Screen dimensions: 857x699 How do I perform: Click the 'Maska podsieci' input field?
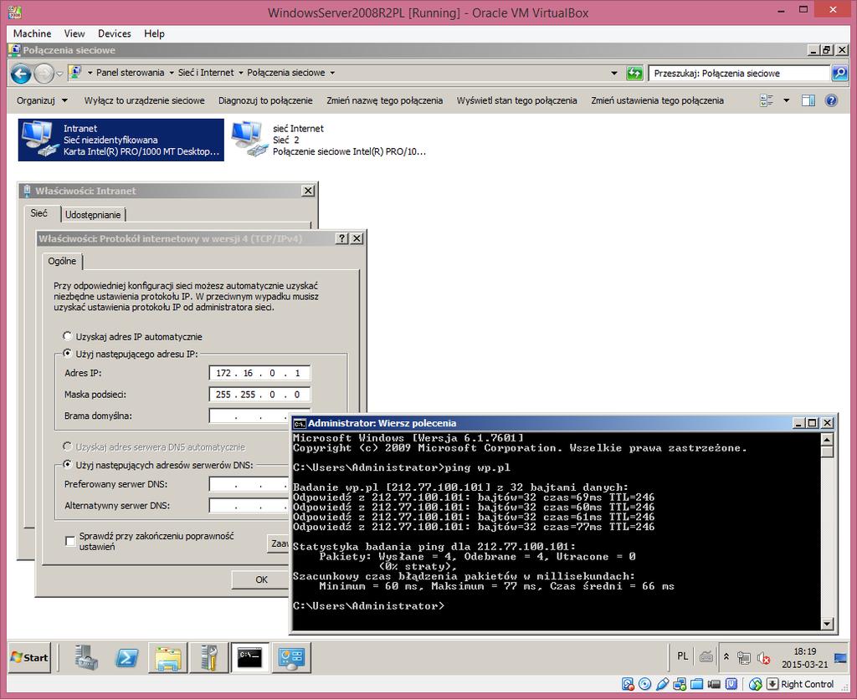pyautogui.click(x=259, y=395)
